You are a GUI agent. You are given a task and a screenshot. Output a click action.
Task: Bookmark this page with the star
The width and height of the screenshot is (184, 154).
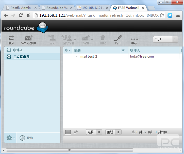click(162, 15)
